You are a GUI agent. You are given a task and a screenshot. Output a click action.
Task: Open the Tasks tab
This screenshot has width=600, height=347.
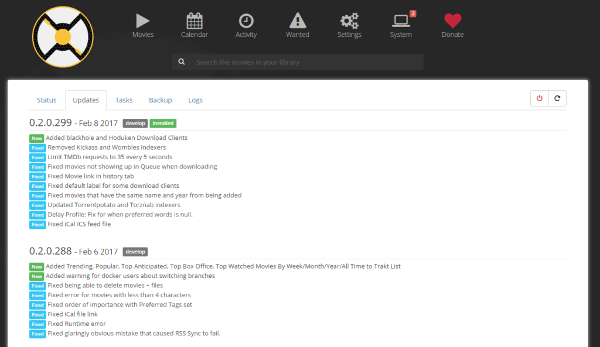(124, 100)
